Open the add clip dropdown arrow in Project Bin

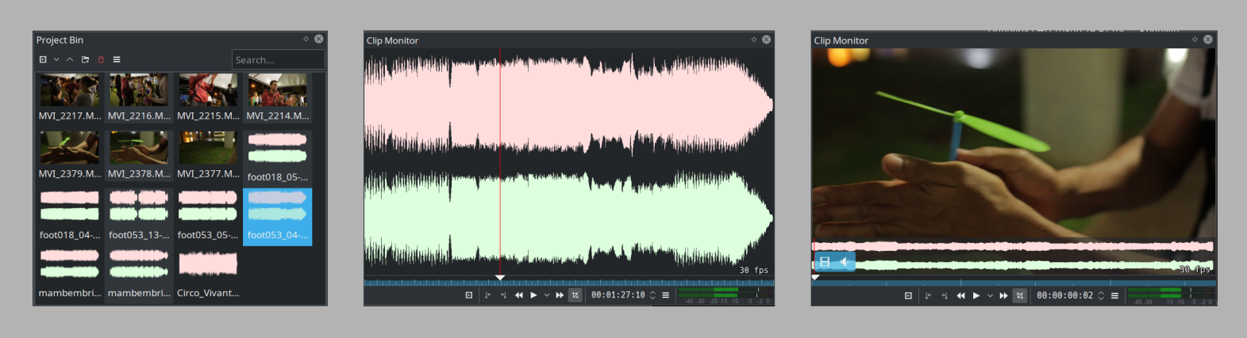click(56, 59)
